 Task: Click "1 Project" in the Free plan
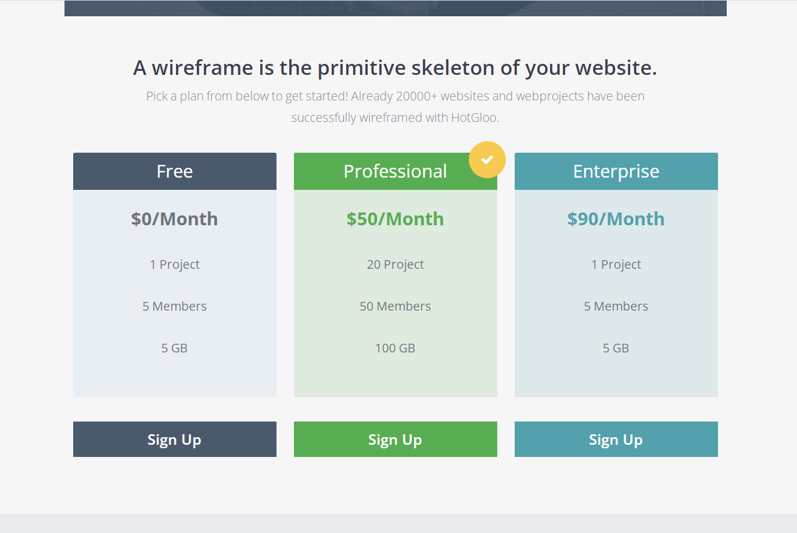tap(174, 265)
